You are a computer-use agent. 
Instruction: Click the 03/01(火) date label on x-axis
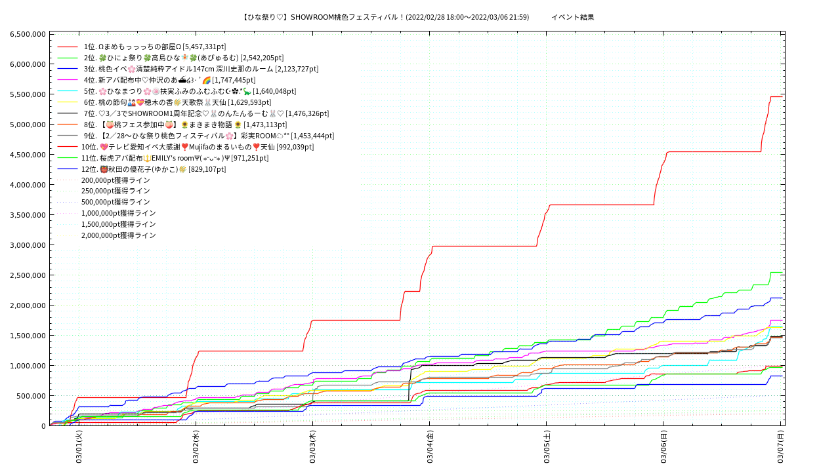click(x=79, y=447)
